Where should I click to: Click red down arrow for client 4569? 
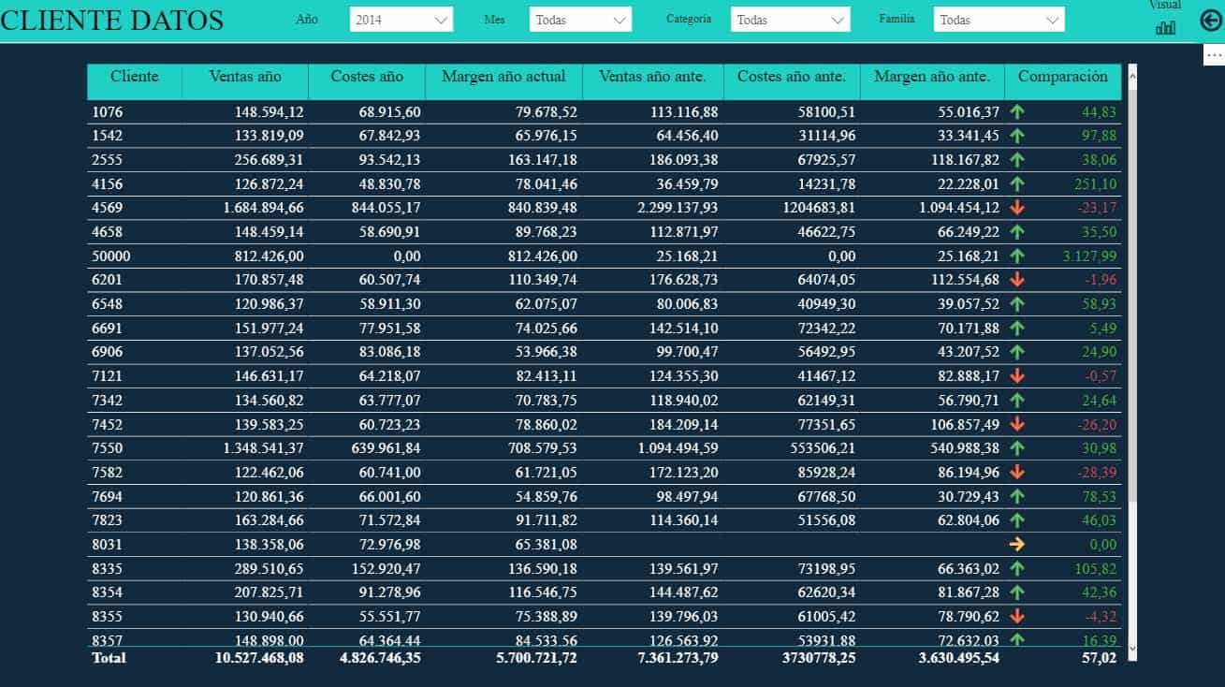click(x=1017, y=208)
